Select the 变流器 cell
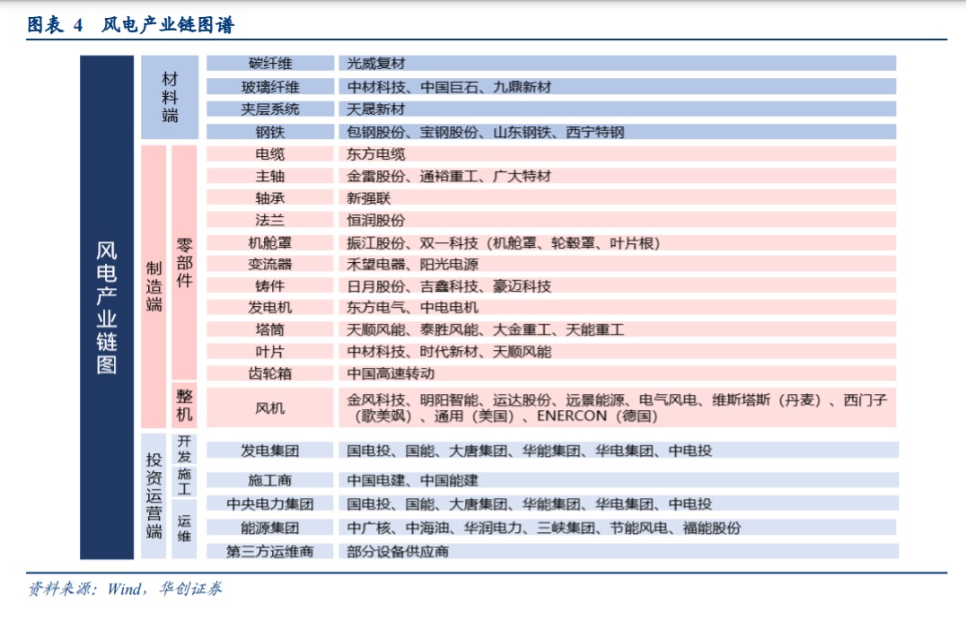This screenshot has width=966, height=621. point(270,264)
